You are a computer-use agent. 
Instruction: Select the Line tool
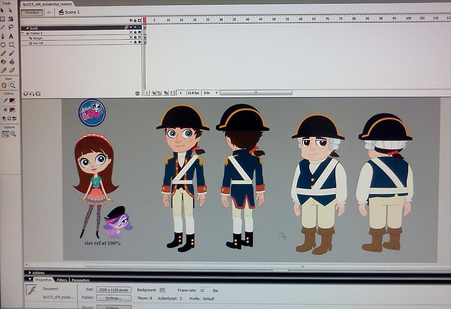pyautogui.click(x=2, y=27)
